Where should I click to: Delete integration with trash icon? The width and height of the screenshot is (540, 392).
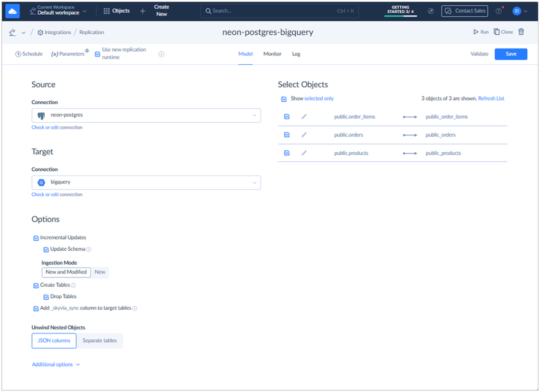pyautogui.click(x=522, y=32)
